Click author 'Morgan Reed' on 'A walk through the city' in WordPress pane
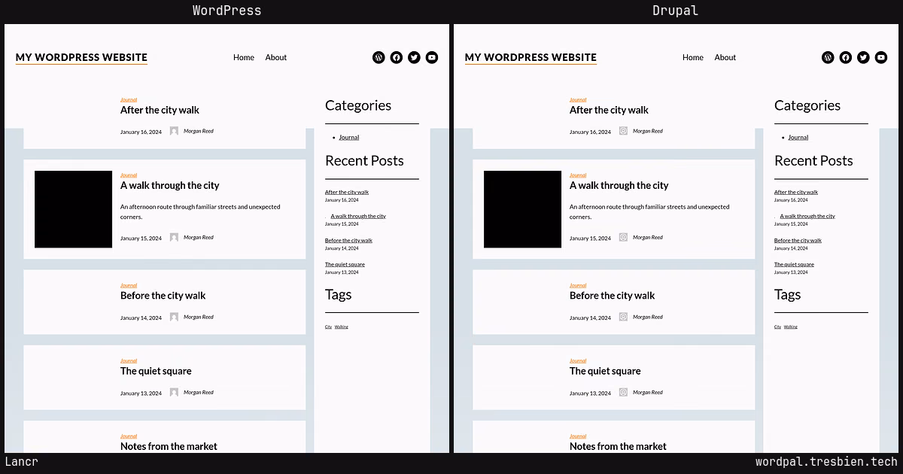 [199, 237]
